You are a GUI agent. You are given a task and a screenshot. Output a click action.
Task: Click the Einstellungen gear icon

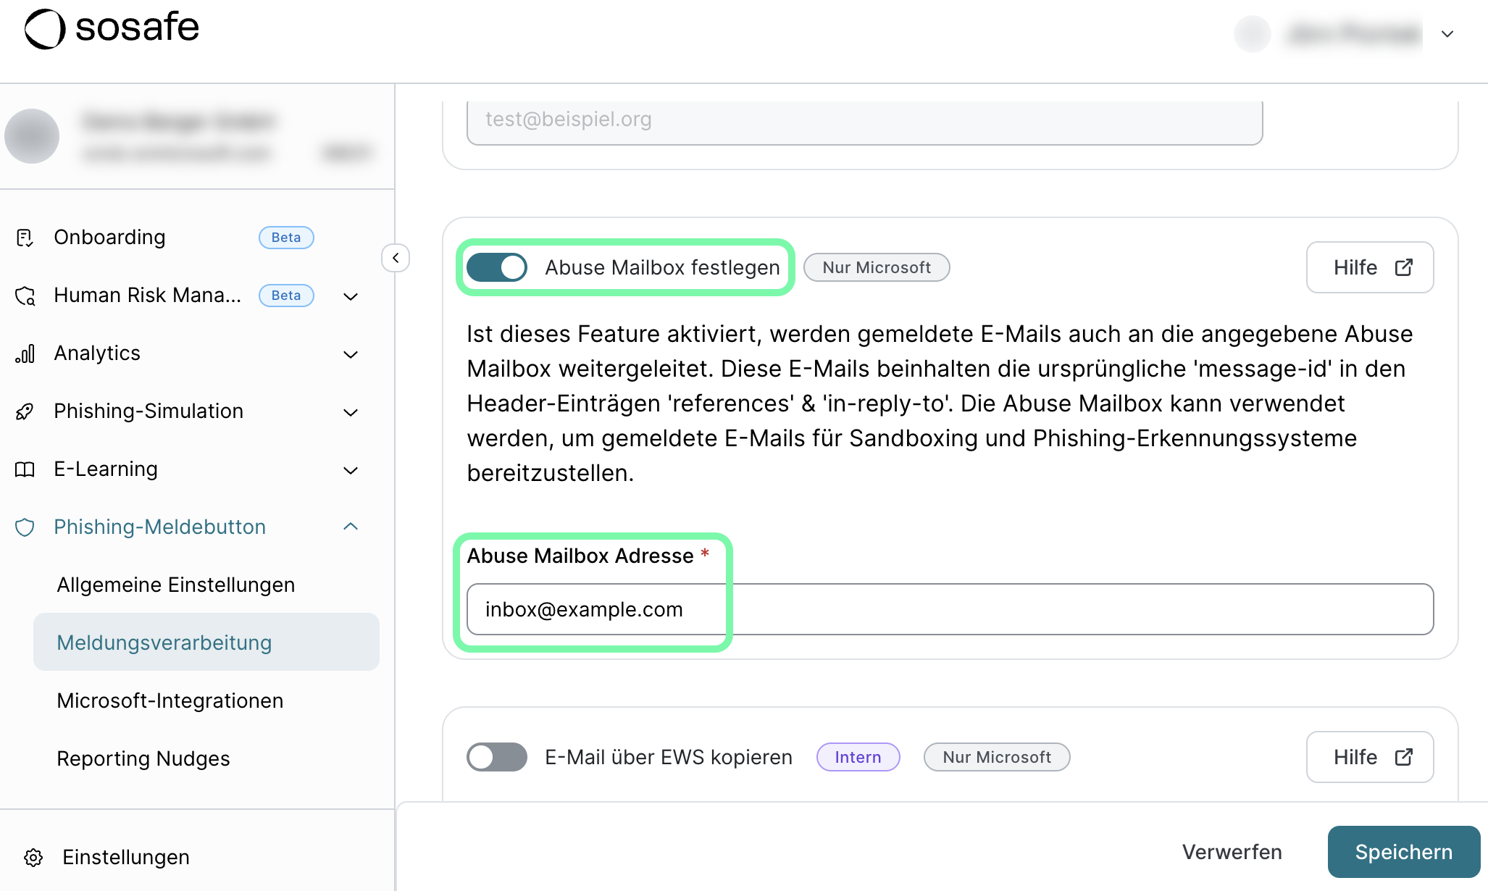(x=33, y=858)
